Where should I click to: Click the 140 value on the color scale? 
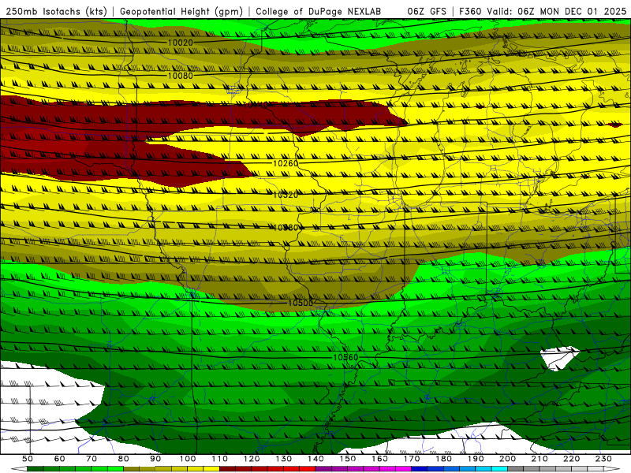coord(315,459)
